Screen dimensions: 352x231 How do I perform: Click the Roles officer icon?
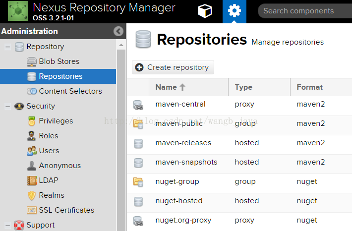pyautogui.click(x=31, y=136)
